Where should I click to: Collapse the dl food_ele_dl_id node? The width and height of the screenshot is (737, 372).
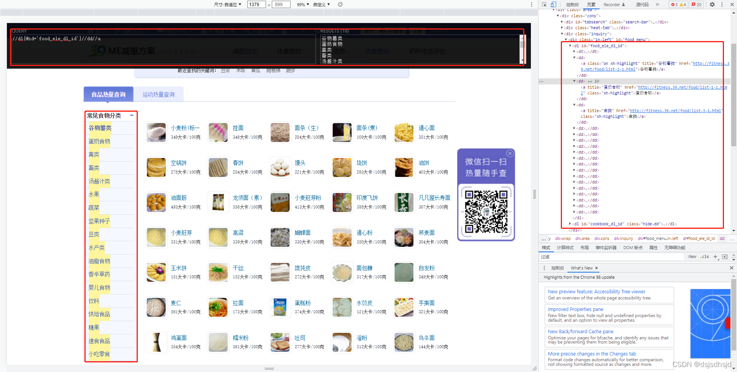point(570,46)
